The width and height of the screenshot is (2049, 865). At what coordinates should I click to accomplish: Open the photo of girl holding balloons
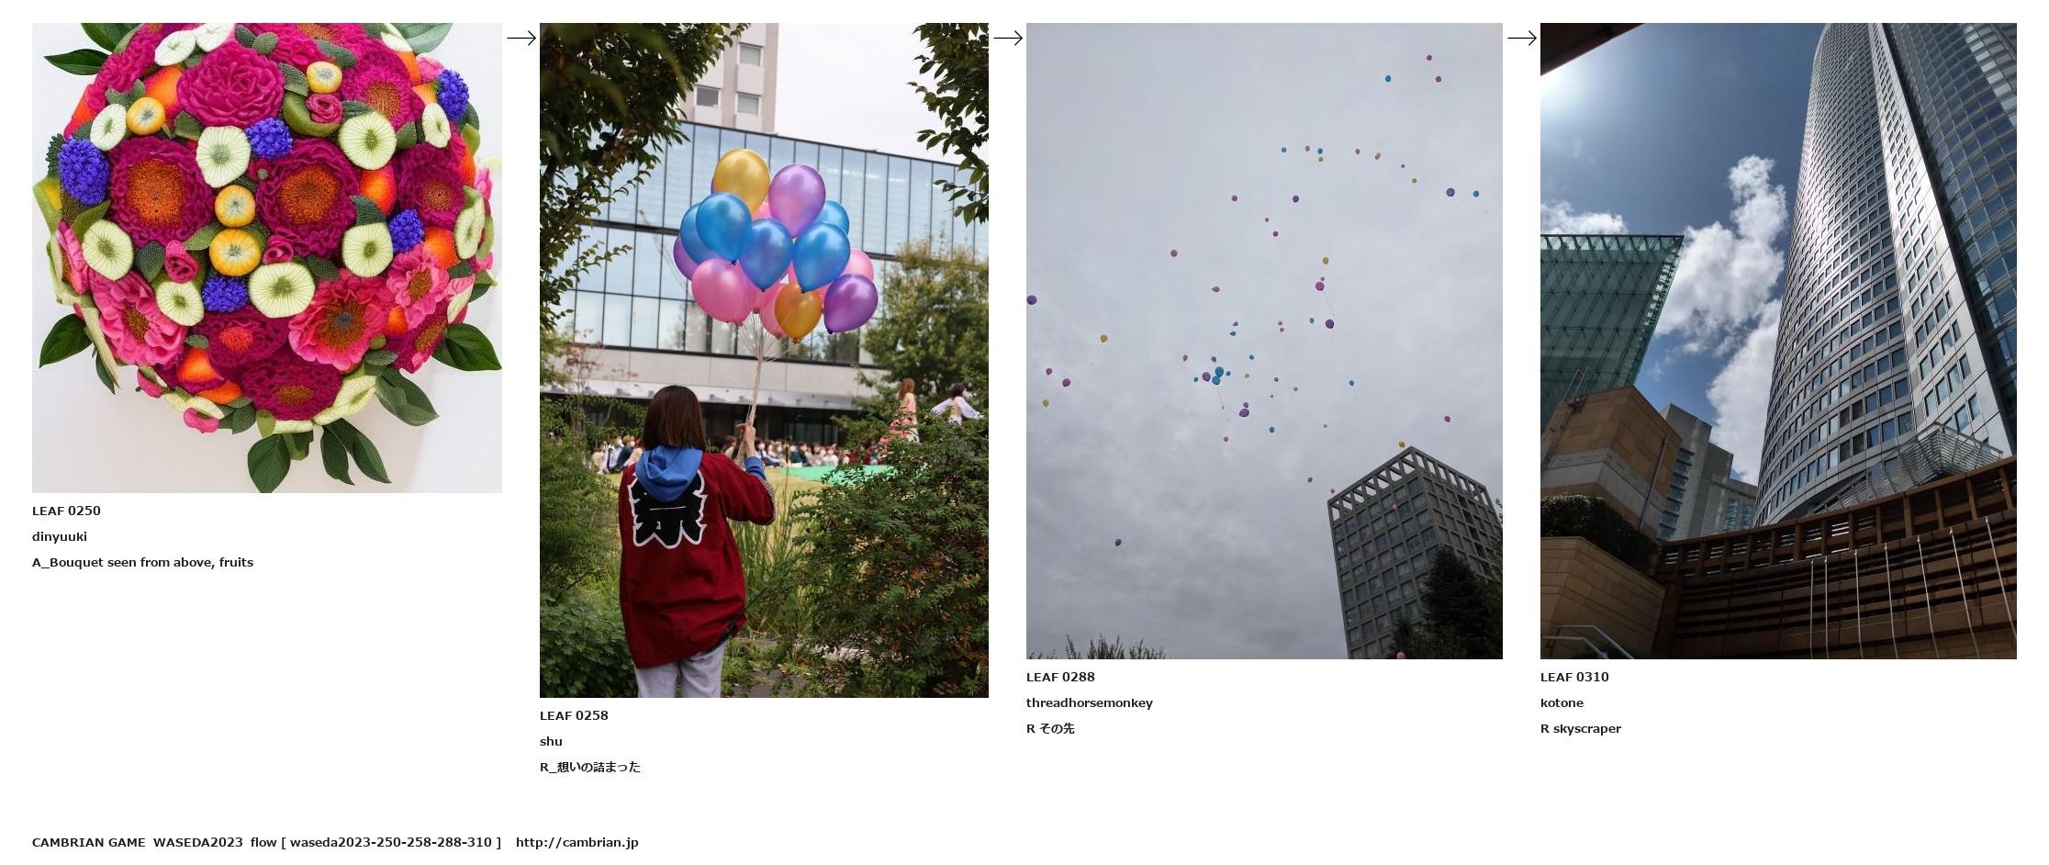coord(764,360)
